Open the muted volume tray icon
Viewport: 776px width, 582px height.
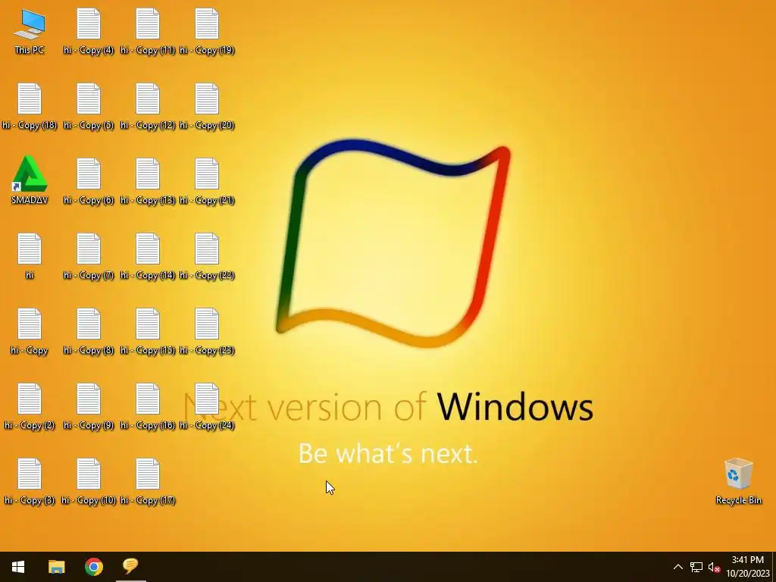(x=714, y=567)
